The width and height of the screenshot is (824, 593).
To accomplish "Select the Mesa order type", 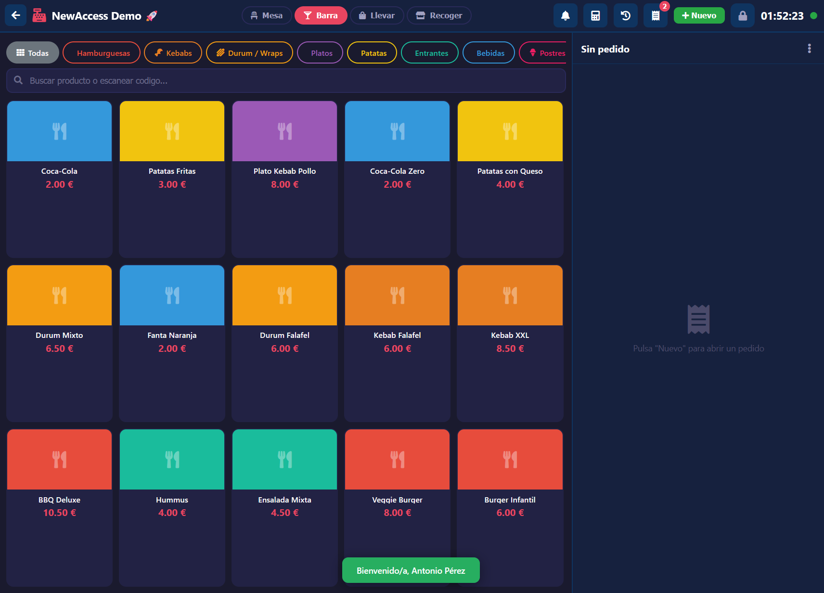I will point(267,15).
